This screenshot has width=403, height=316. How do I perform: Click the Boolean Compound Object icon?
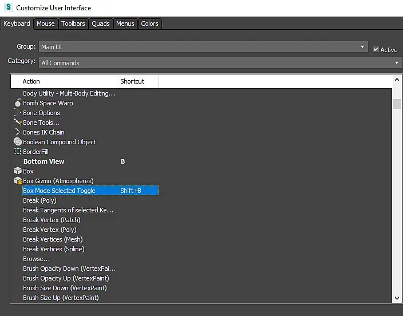(x=18, y=142)
